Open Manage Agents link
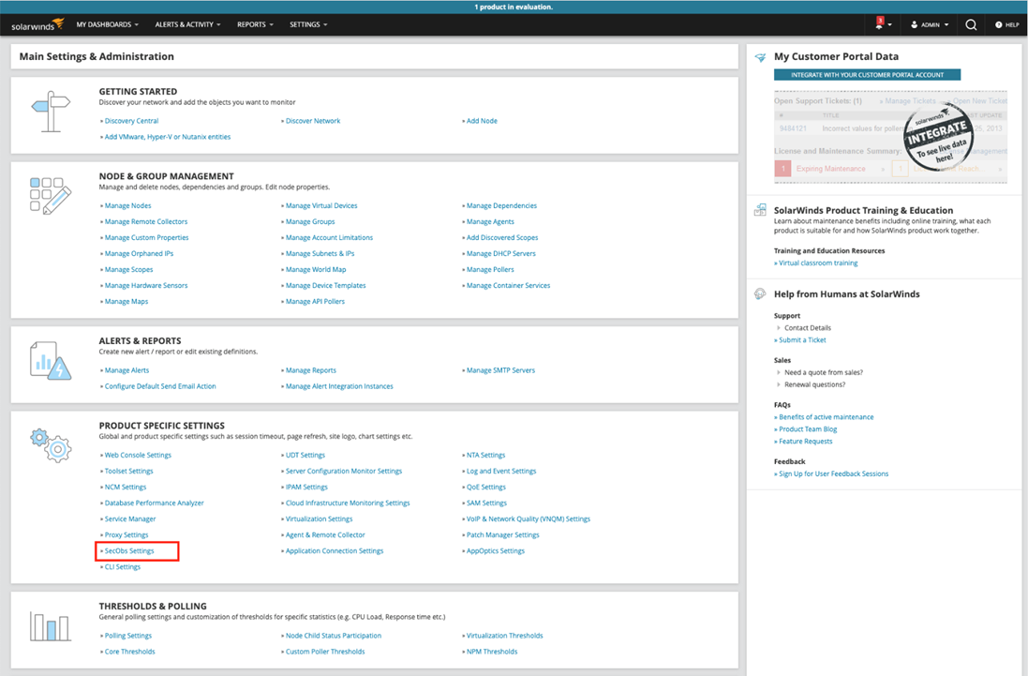Image resolution: width=1028 pixels, height=676 pixels. pyautogui.click(x=490, y=221)
